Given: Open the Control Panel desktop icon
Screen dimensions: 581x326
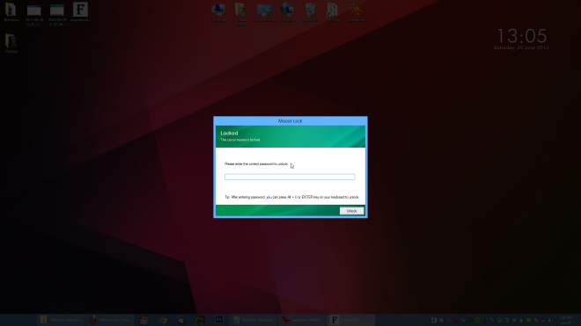Looking at the screenshot, I should tap(264, 12).
